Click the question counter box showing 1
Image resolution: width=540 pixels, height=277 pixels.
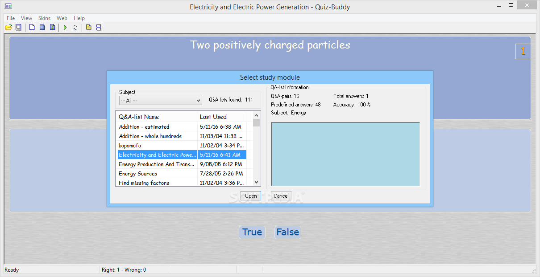point(523,51)
